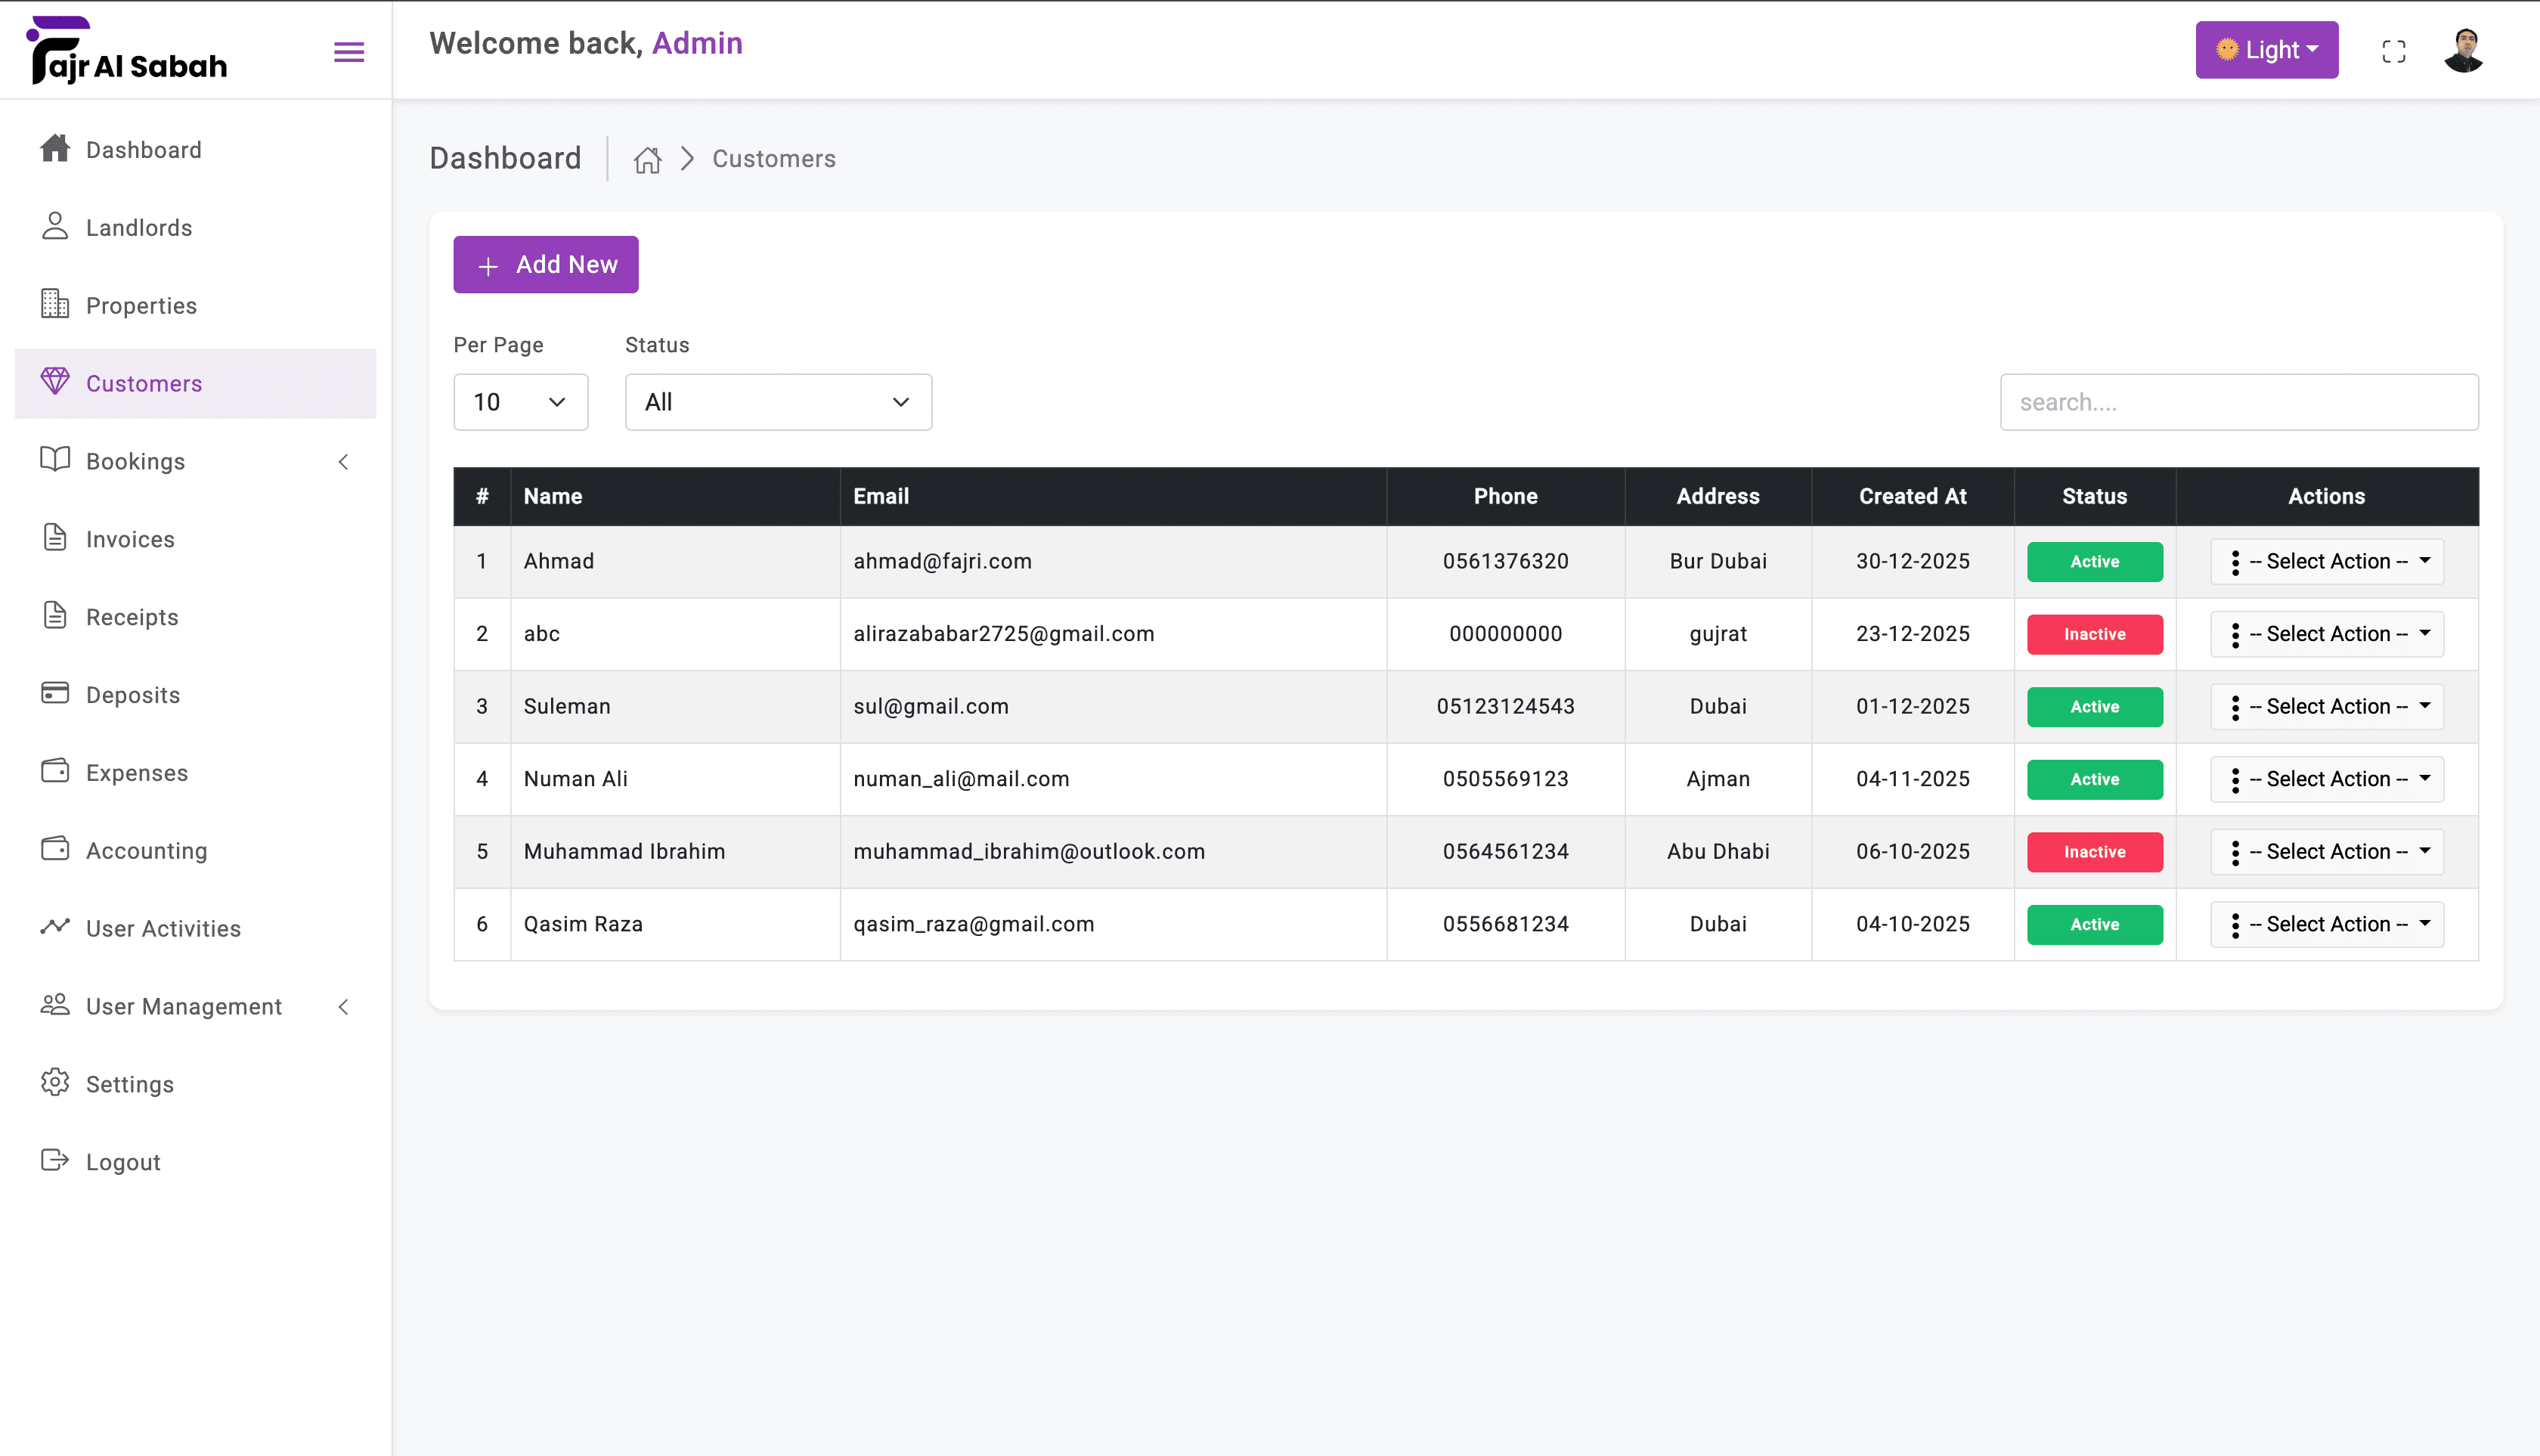This screenshot has width=2540, height=1456.
Task: Toggle fullscreen mode icon in header
Action: tap(2393, 51)
